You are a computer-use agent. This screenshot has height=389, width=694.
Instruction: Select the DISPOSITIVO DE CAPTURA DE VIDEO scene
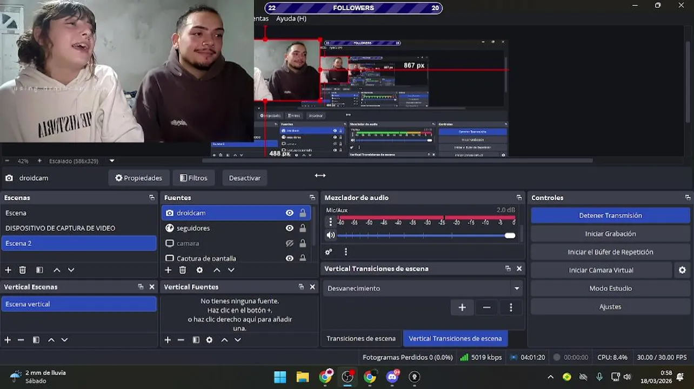coord(79,228)
